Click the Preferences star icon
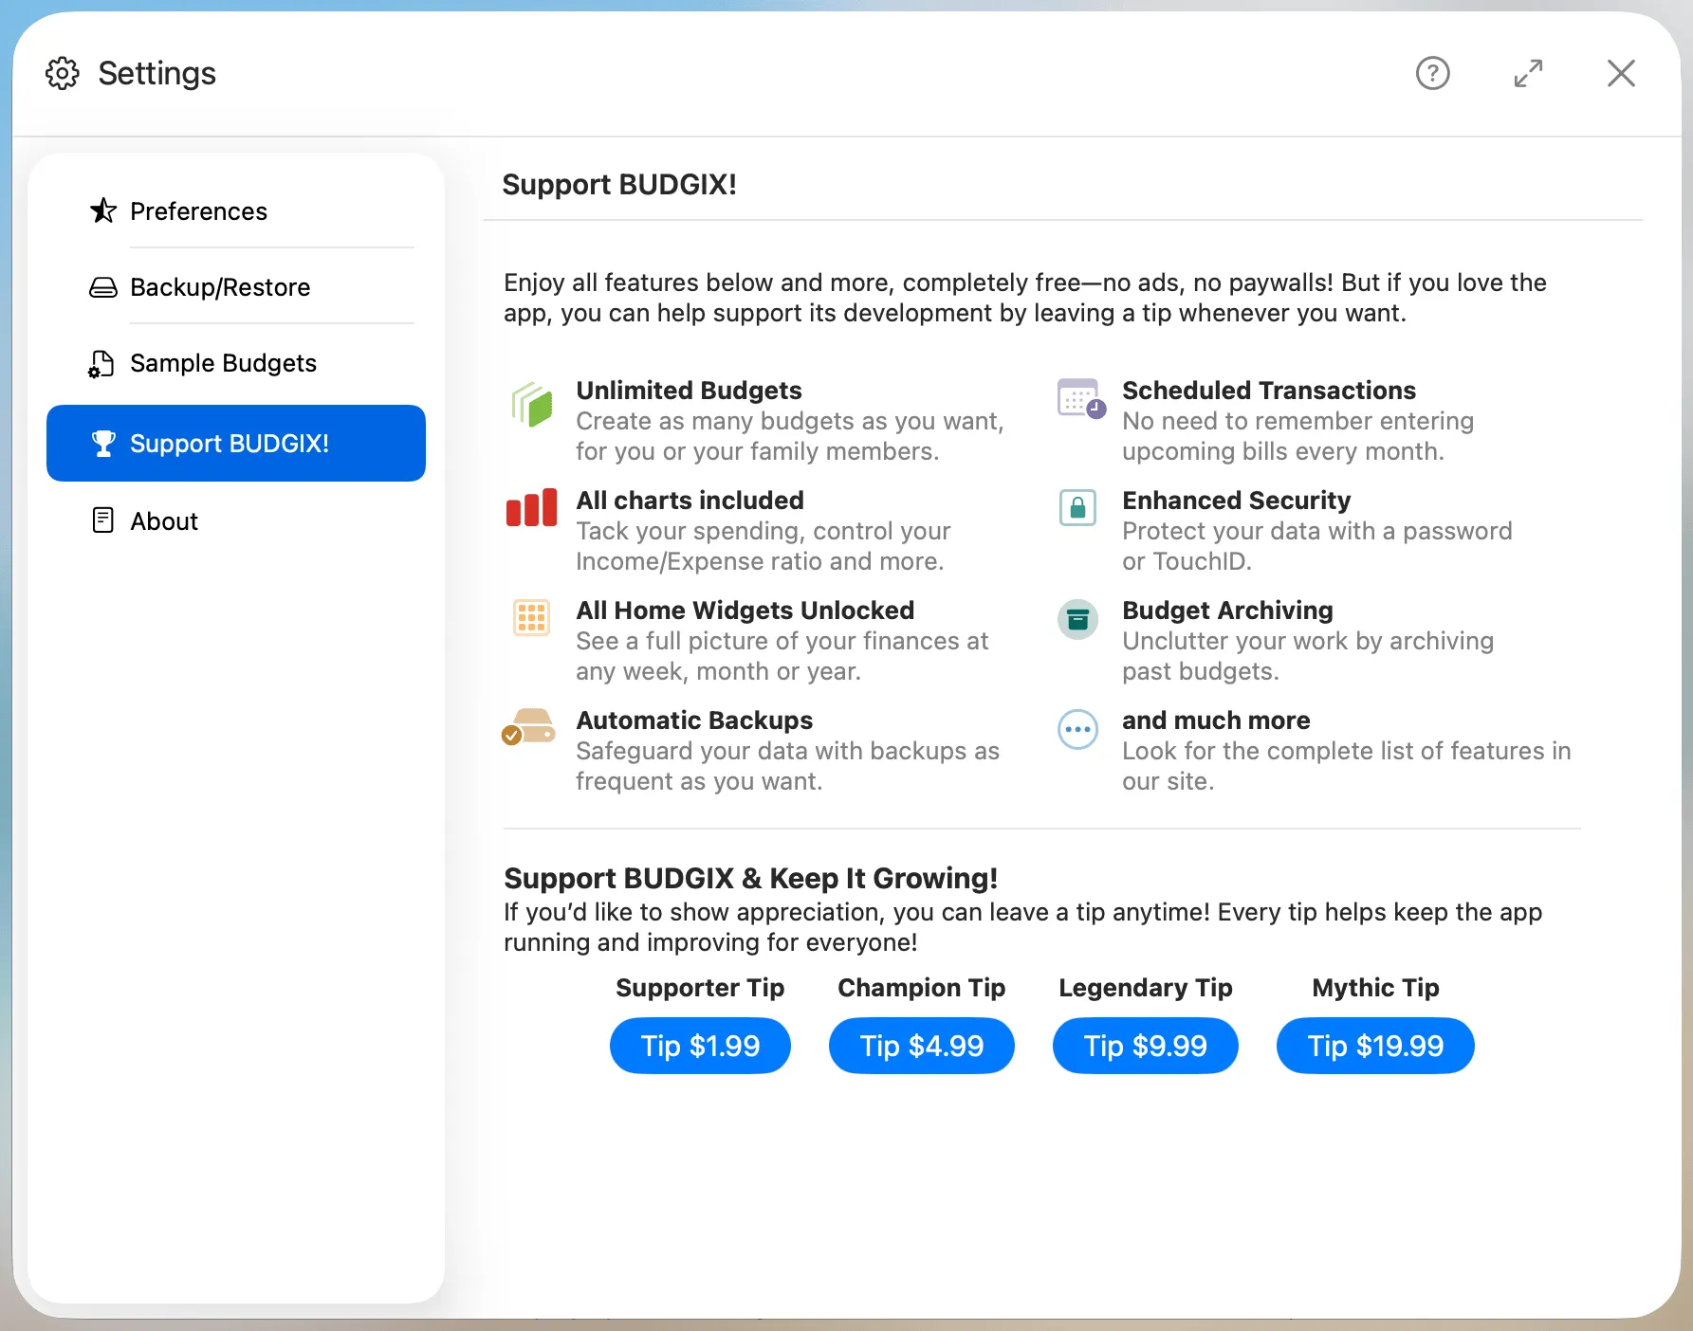The width and height of the screenshot is (1693, 1331). [x=103, y=210]
